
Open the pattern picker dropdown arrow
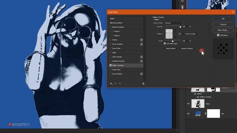175,34
